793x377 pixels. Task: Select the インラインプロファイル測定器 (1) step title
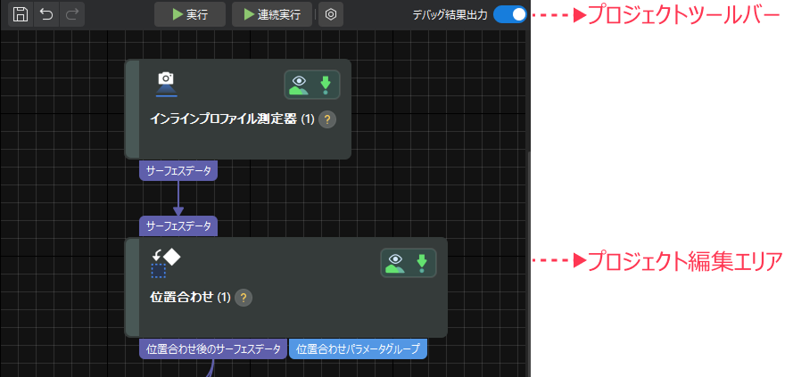coord(232,119)
